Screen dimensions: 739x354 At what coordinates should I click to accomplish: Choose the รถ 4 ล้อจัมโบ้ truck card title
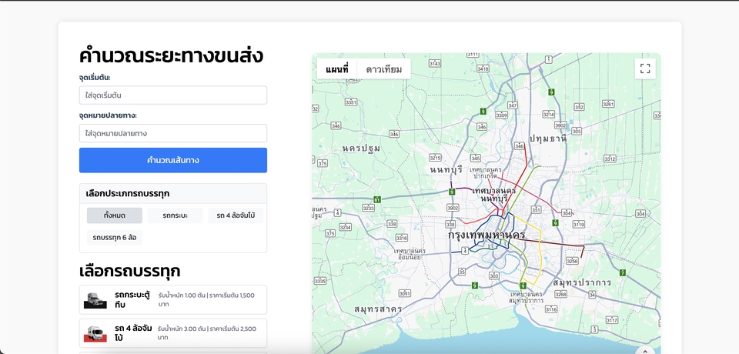pyautogui.click(x=132, y=333)
